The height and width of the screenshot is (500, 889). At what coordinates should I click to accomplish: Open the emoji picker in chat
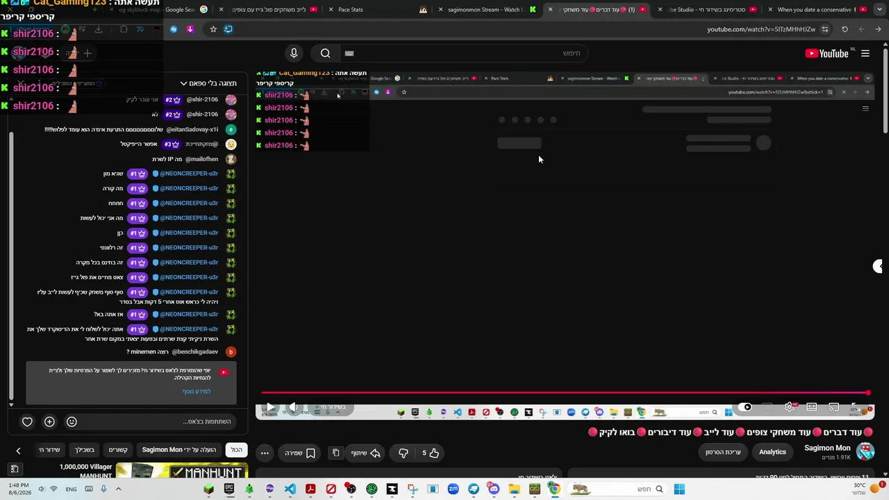(x=72, y=422)
